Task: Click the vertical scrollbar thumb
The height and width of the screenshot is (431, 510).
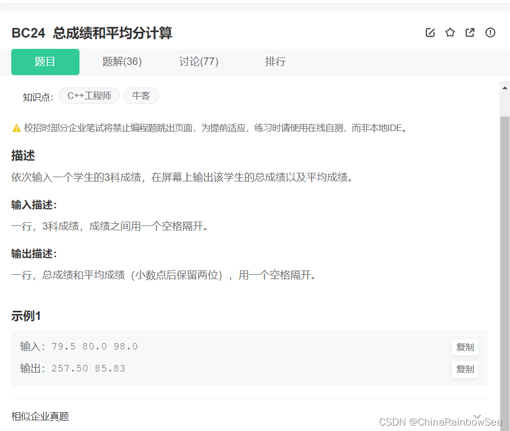Action: pos(505,273)
